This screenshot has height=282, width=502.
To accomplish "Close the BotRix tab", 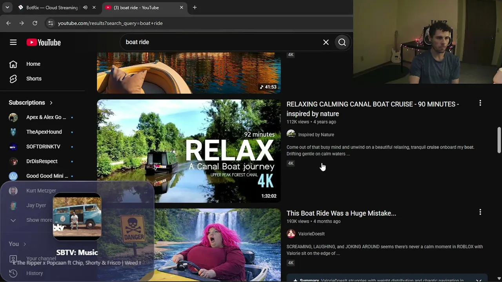I will (94, 7).
